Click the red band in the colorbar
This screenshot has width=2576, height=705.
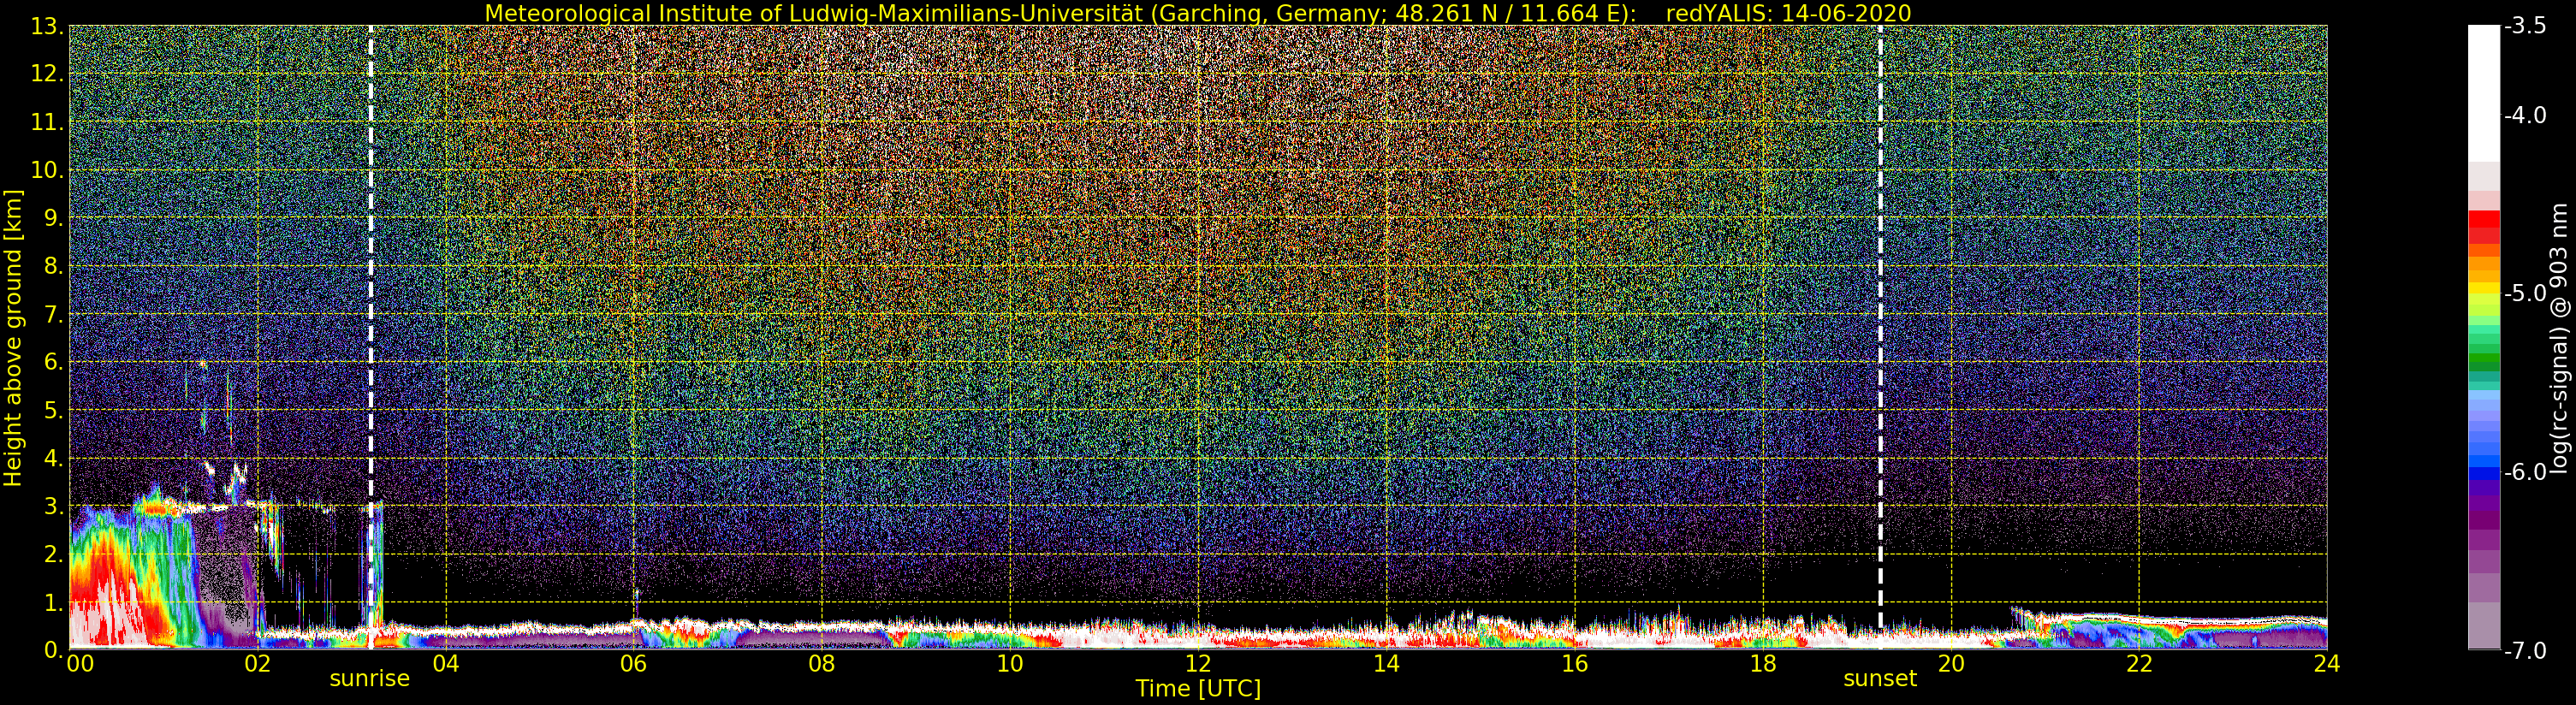click(x=2484, y=228)
